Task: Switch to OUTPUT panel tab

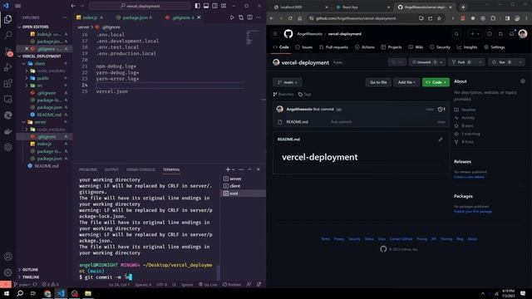Action: (111, 169)
